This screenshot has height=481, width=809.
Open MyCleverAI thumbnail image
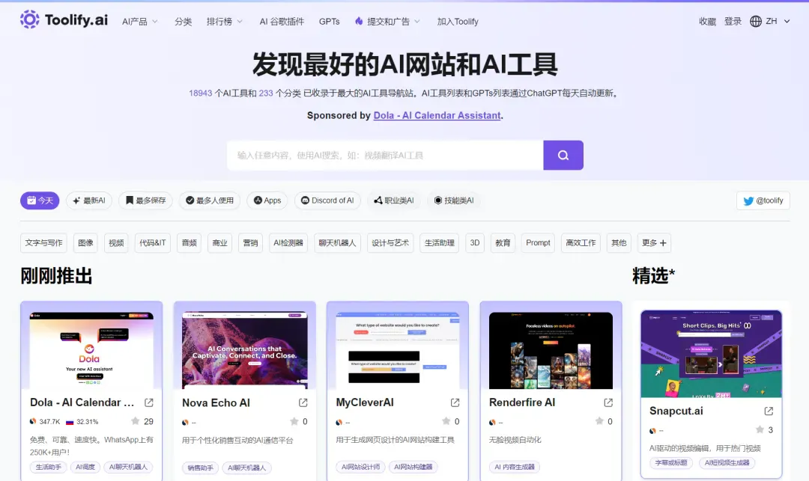(x=397, y=350)
